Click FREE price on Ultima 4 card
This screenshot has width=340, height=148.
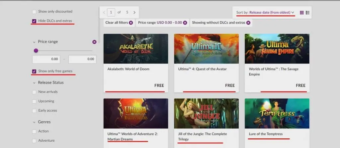pyautogui.click(x=230, y=85)
